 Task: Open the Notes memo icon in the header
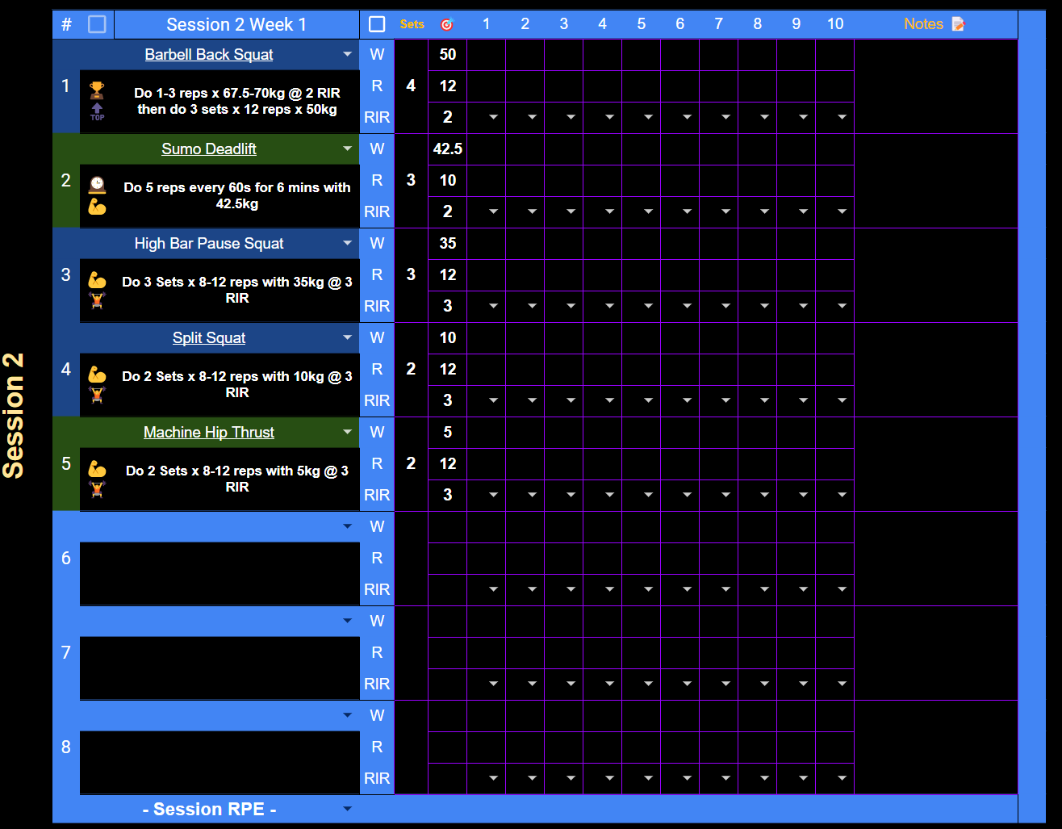pyautogui.click(x=958, y=23)
